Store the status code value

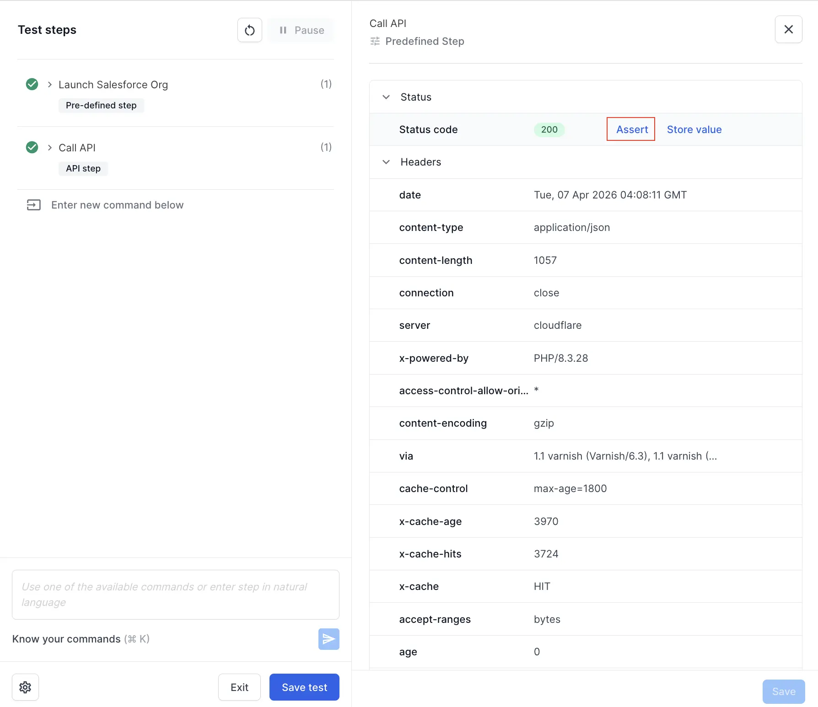694,129
